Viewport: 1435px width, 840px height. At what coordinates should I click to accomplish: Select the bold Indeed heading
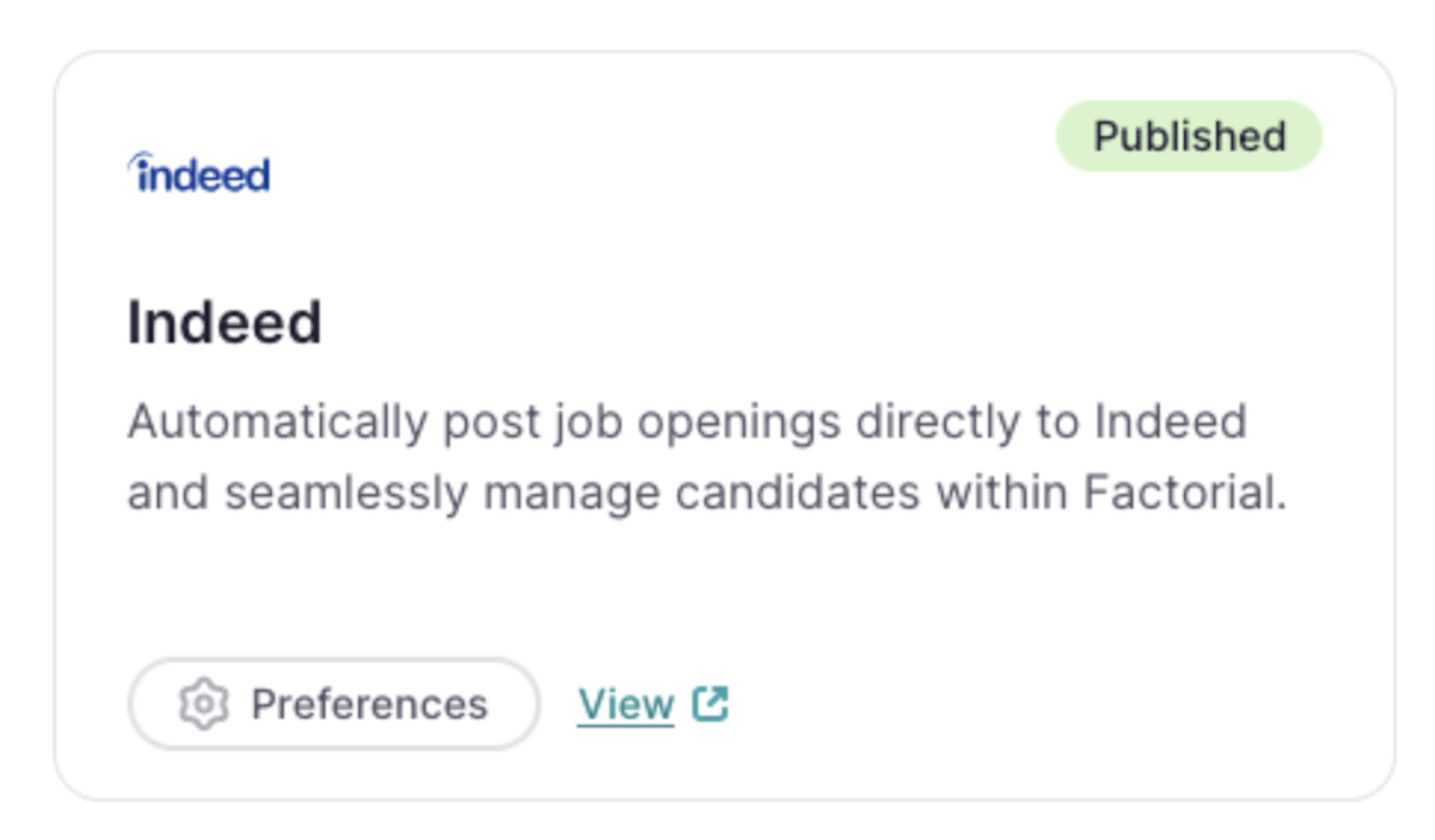click(x=224, y=322)
